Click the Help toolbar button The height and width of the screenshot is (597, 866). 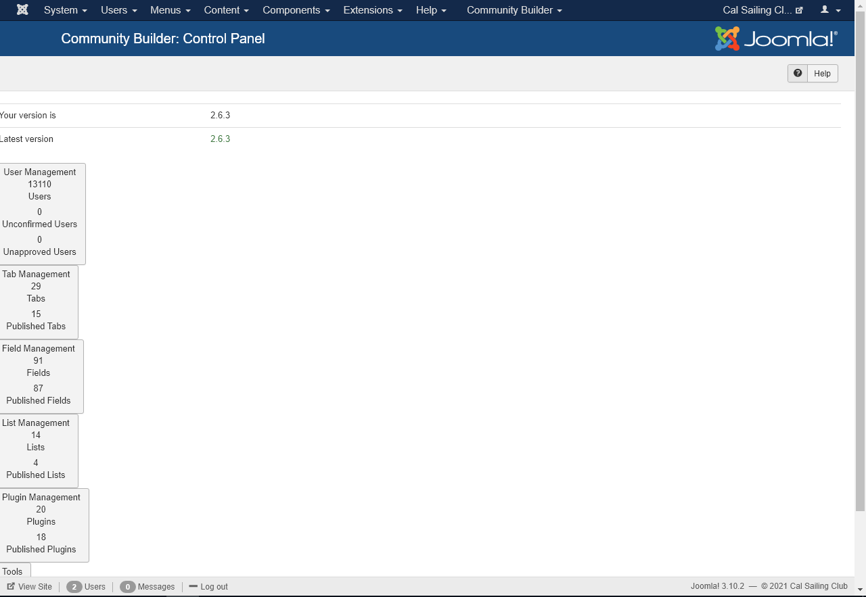coord(813,73)
